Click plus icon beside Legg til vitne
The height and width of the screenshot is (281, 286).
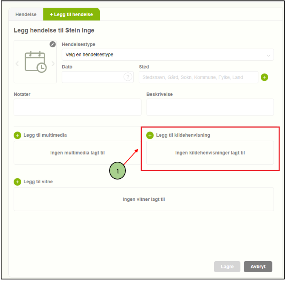17,182
